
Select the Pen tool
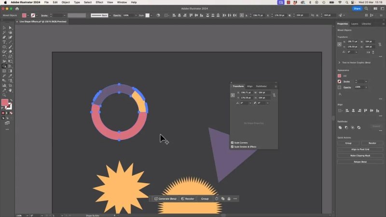(4, 38)
